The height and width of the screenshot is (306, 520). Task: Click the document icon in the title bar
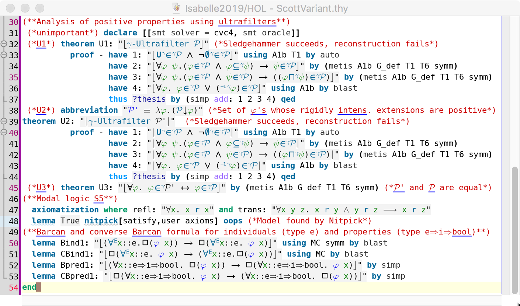pos(177,7)
